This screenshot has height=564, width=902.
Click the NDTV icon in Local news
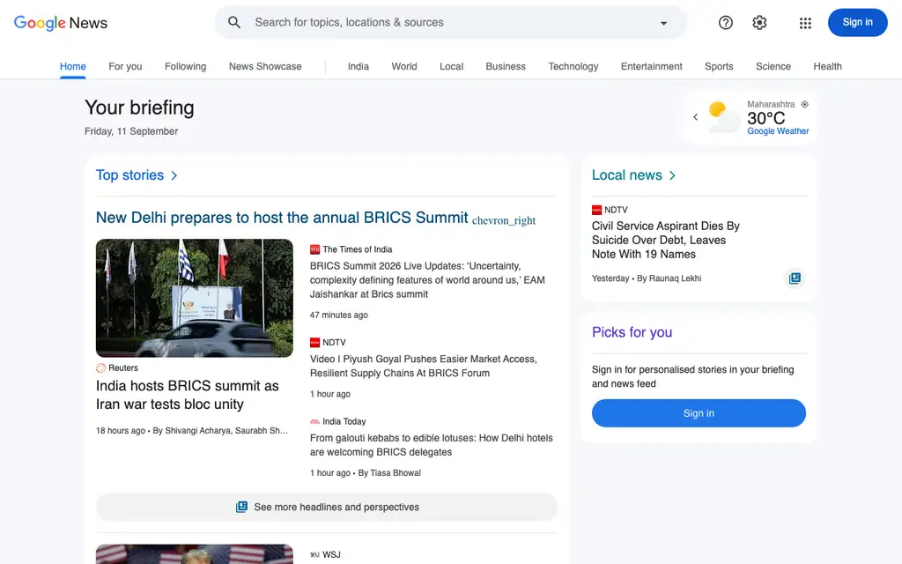click(x=596, y=210)
